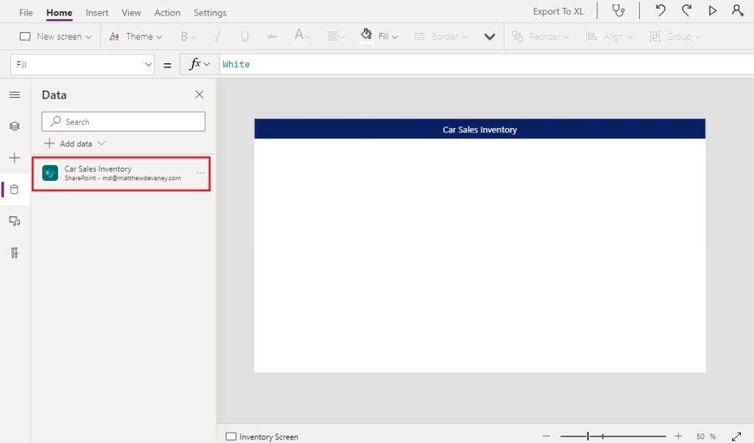Select the Data sources icon in the sidebar

[x=14, y=188]
